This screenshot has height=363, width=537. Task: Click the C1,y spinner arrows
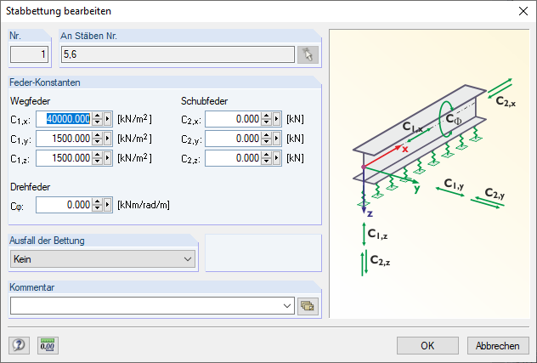pos(97,139)
